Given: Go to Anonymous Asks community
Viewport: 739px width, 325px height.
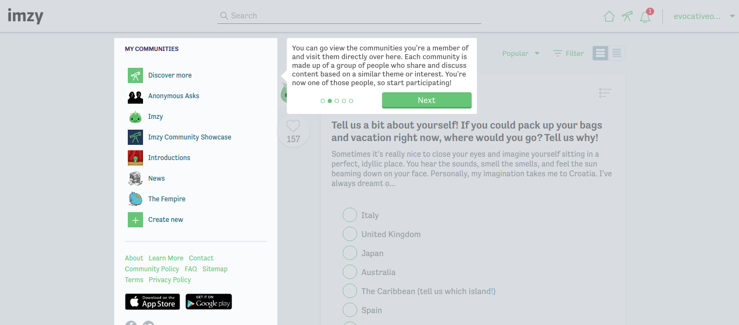Looking at the screenshot, I should [173, 96].
